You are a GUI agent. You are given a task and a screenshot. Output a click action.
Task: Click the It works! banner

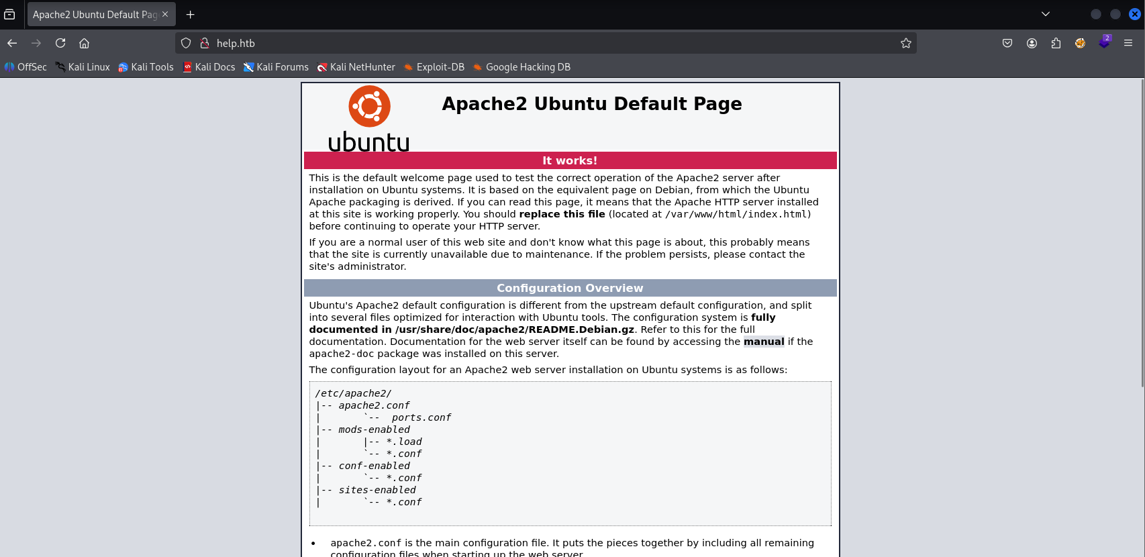570,160
